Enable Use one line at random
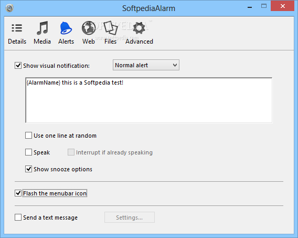298x238 pixels. pos(28,136)
